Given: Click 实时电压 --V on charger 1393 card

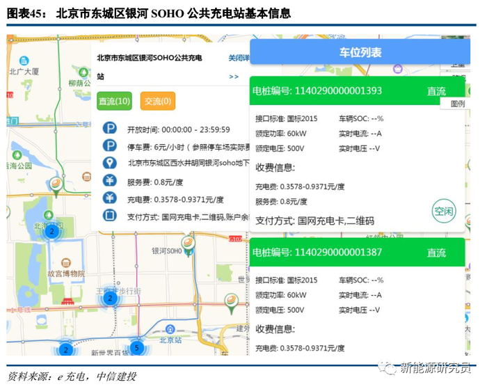Looking at the screenshot, I should point(360,148).
